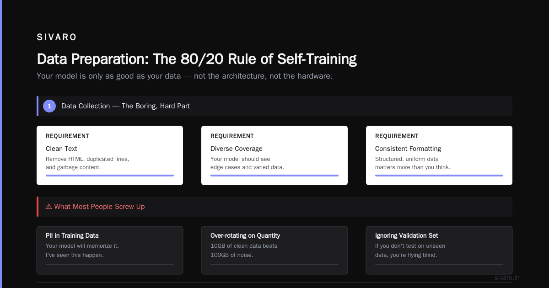Open the Diverse Coverage requirement card

274,155
